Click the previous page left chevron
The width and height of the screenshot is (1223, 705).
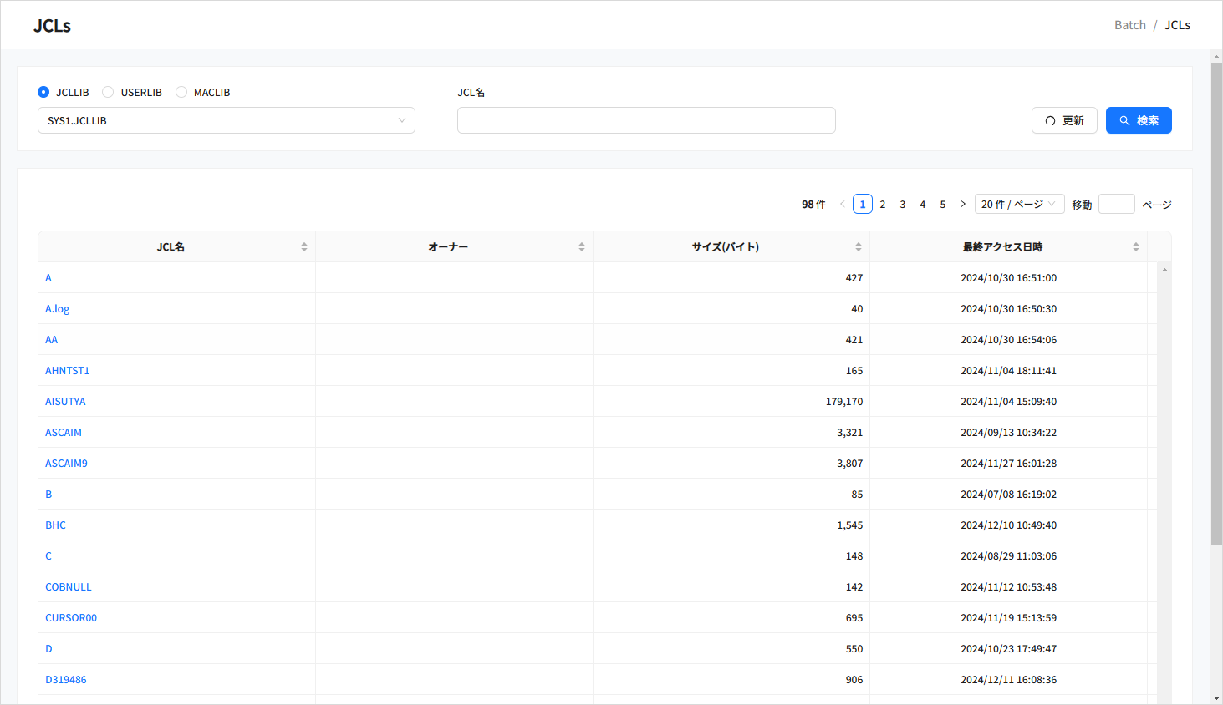pyautogui.click(x=842, y=205)
